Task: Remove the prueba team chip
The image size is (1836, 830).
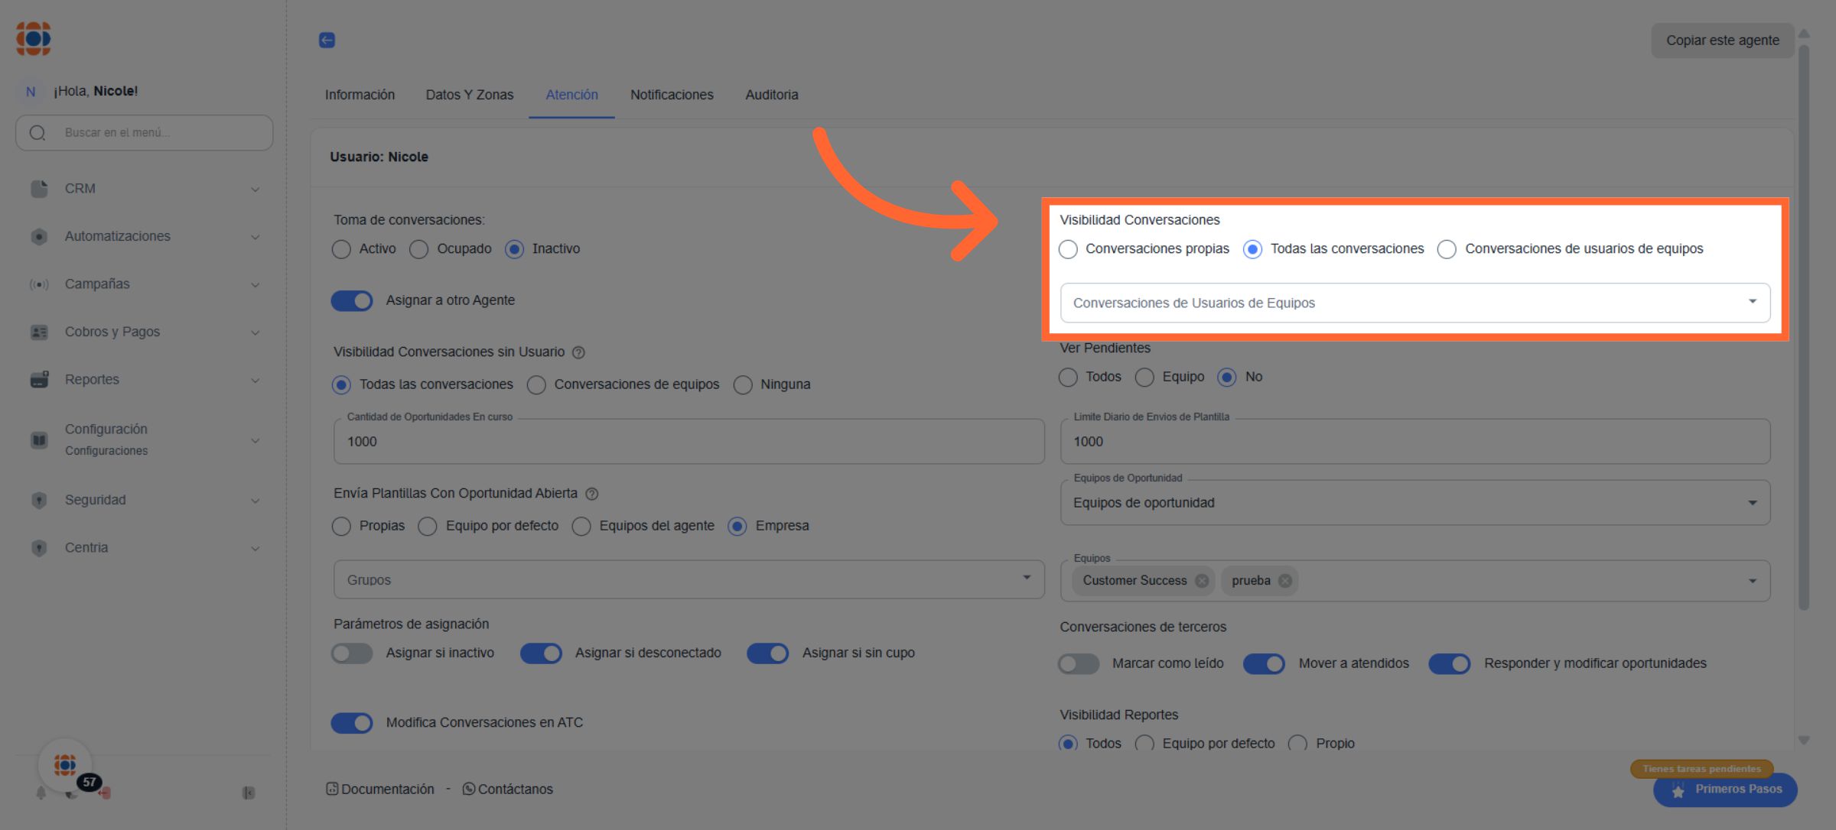Action: click(1285, 581)
